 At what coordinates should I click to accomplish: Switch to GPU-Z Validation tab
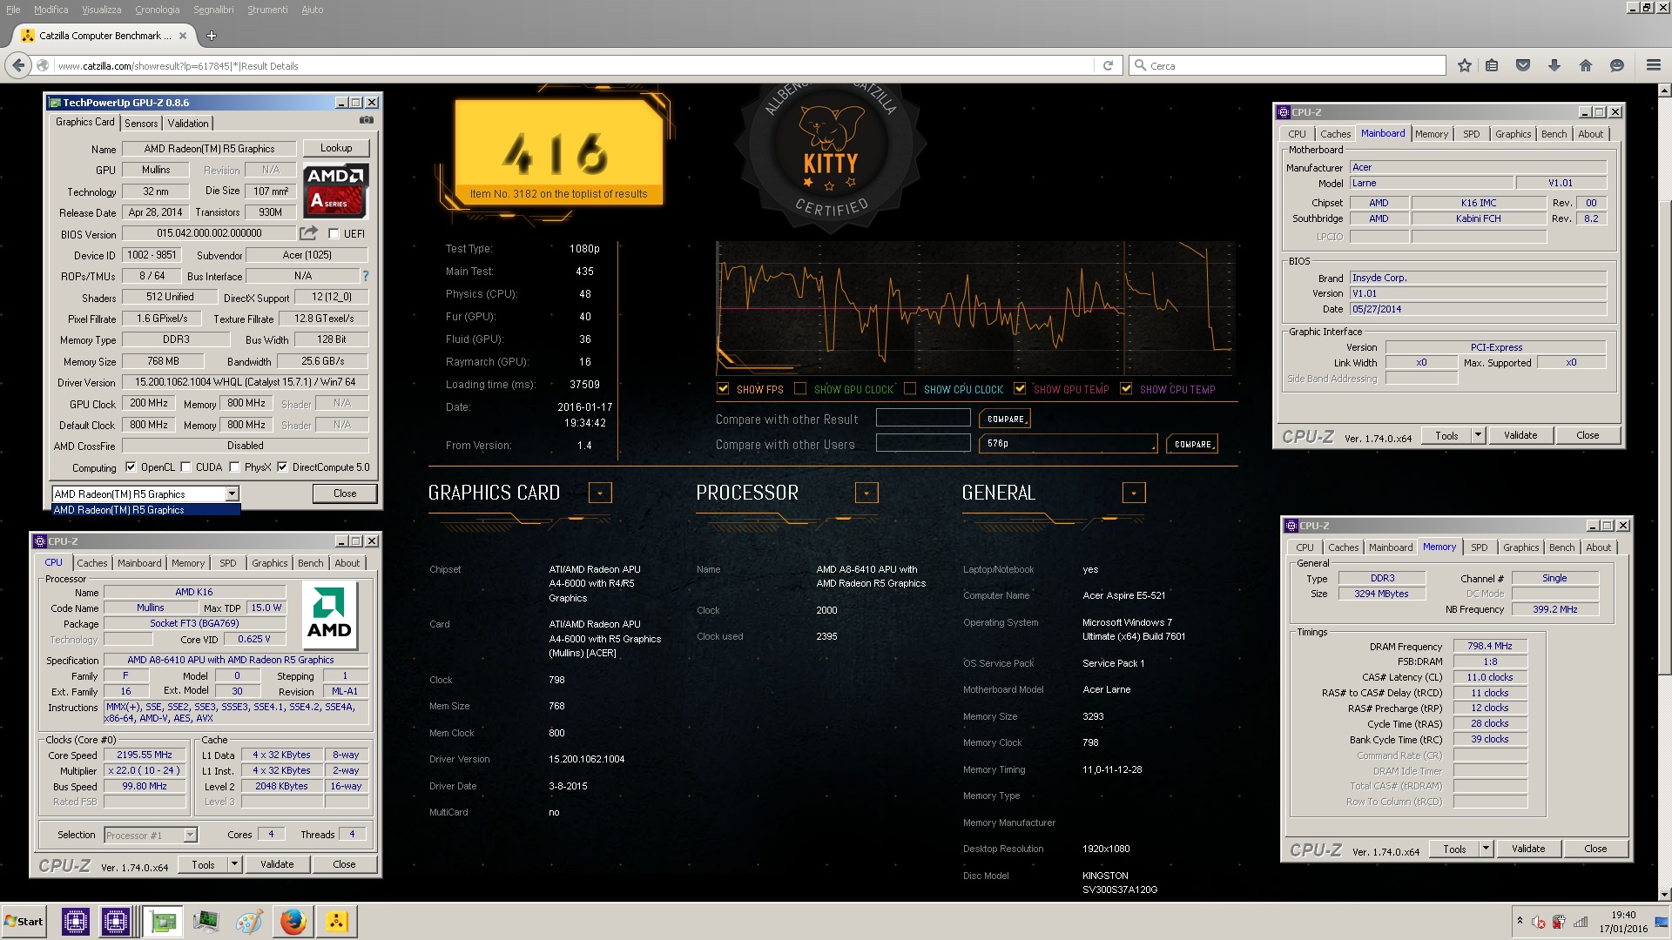pos(188,124)
